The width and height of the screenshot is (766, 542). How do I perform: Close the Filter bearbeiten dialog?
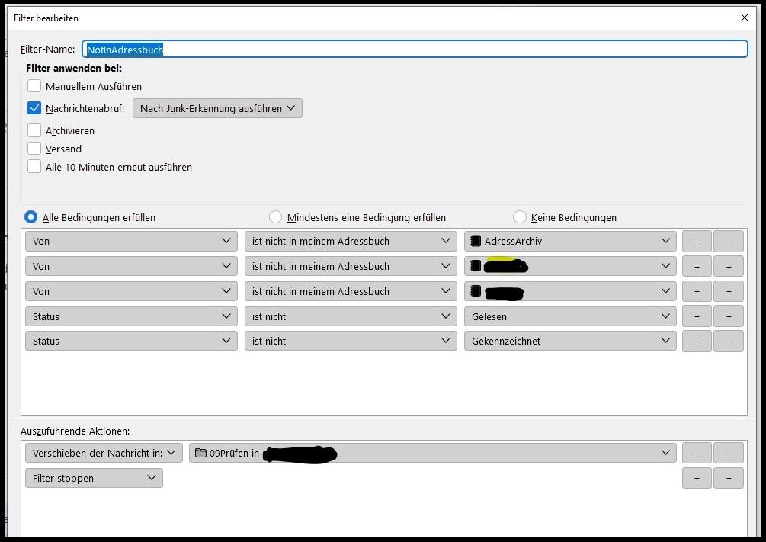click(745, 17)
